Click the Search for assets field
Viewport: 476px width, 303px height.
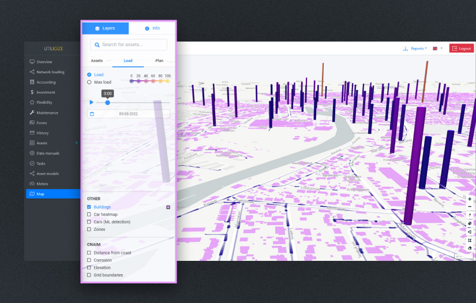129,45
